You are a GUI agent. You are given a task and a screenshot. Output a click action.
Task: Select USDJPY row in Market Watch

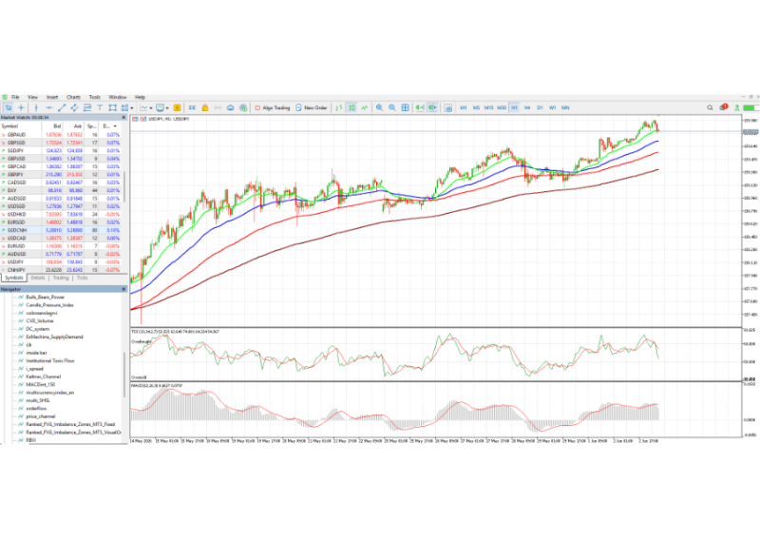point(62,262)
